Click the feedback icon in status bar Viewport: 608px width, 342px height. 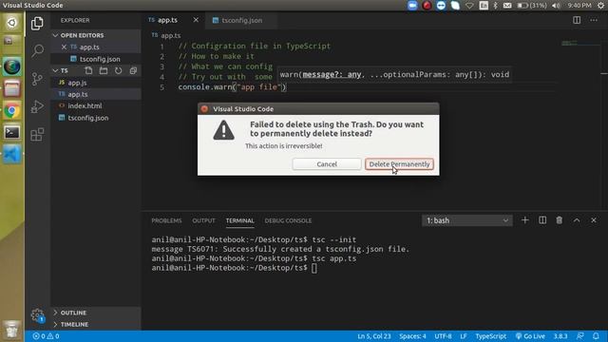click(580, 335)
